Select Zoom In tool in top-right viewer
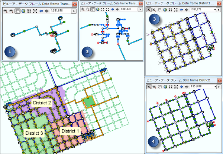The image size is (223, 154). pos(149,10)
